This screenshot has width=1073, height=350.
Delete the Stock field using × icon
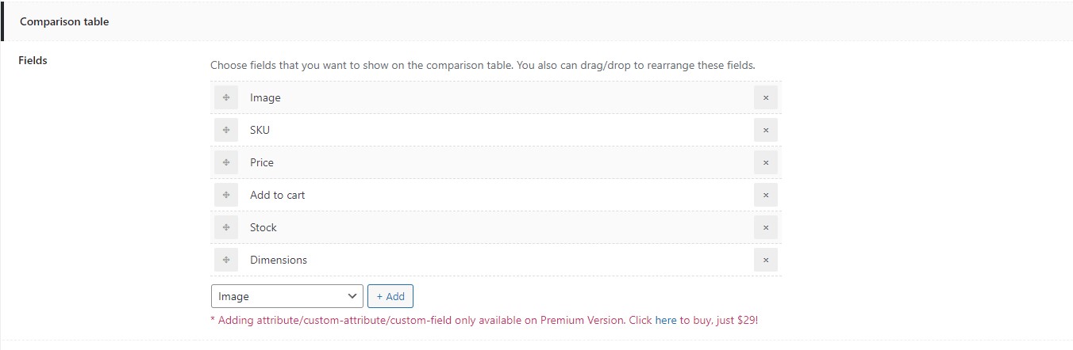[x=766, y=227]
